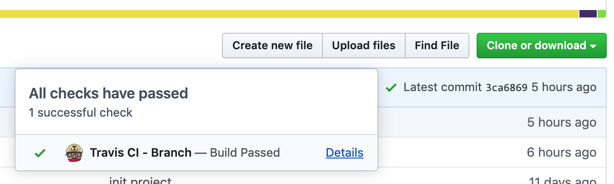Screen dimensions: 614x184
Task: Click the Travis CI mascot avatar icon
Action: [x=75, y=153]
